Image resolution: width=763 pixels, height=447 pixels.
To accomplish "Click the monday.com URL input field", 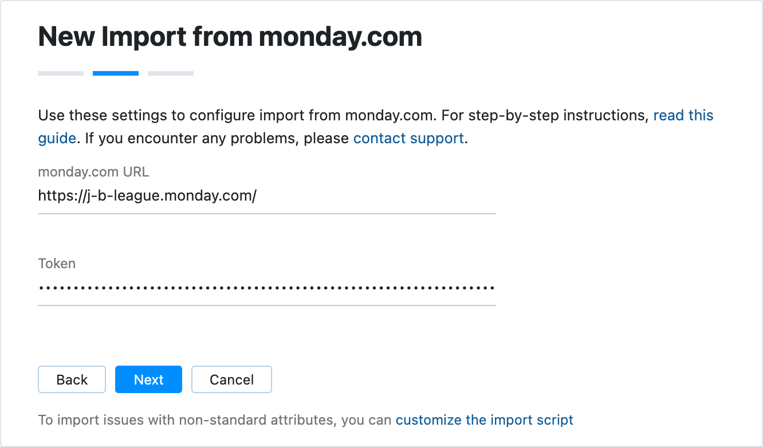I will point(266,197).
